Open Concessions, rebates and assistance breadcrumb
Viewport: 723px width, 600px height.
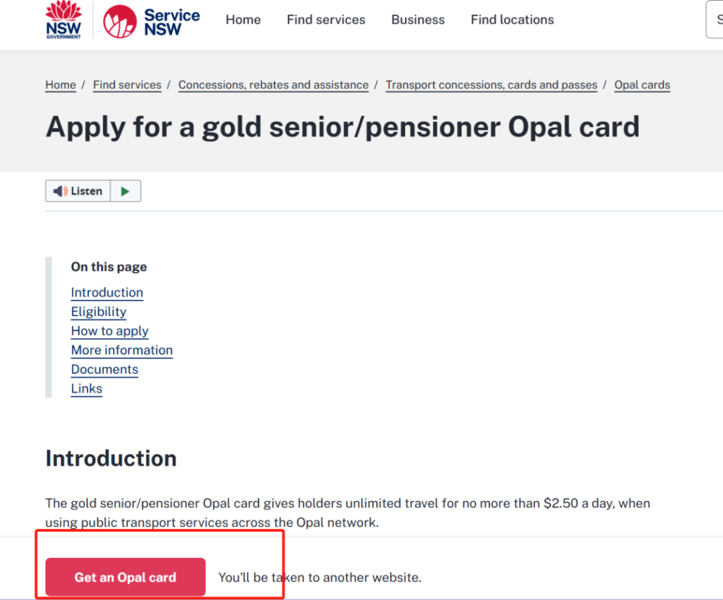click(273, 85)
